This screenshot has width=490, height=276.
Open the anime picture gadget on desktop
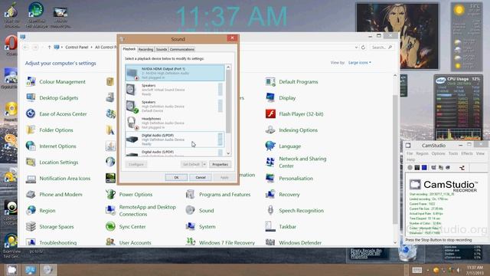click(x=397, y=36)
